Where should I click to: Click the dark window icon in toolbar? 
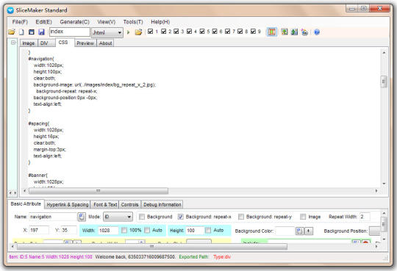(32, 32)
